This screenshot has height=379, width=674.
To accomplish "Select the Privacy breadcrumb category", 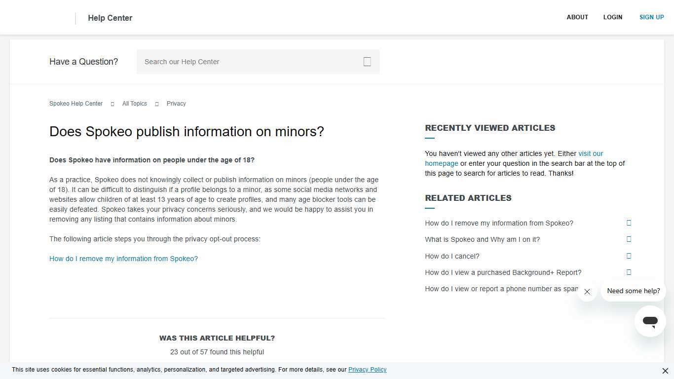I will click(176, 104).
